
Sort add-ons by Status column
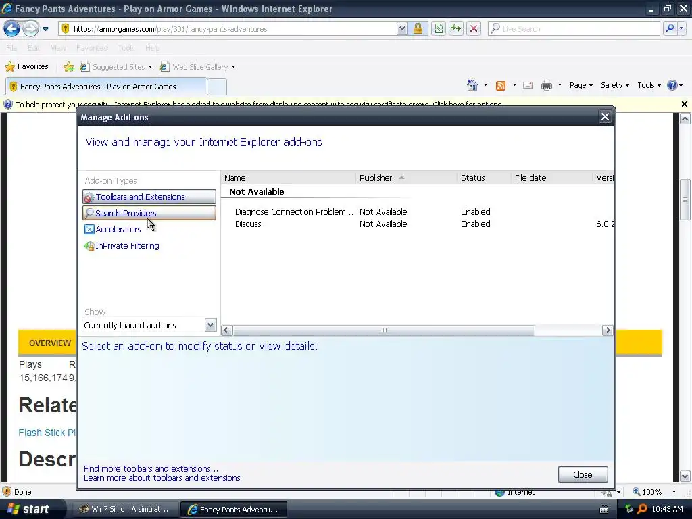[x=484, y=178]
